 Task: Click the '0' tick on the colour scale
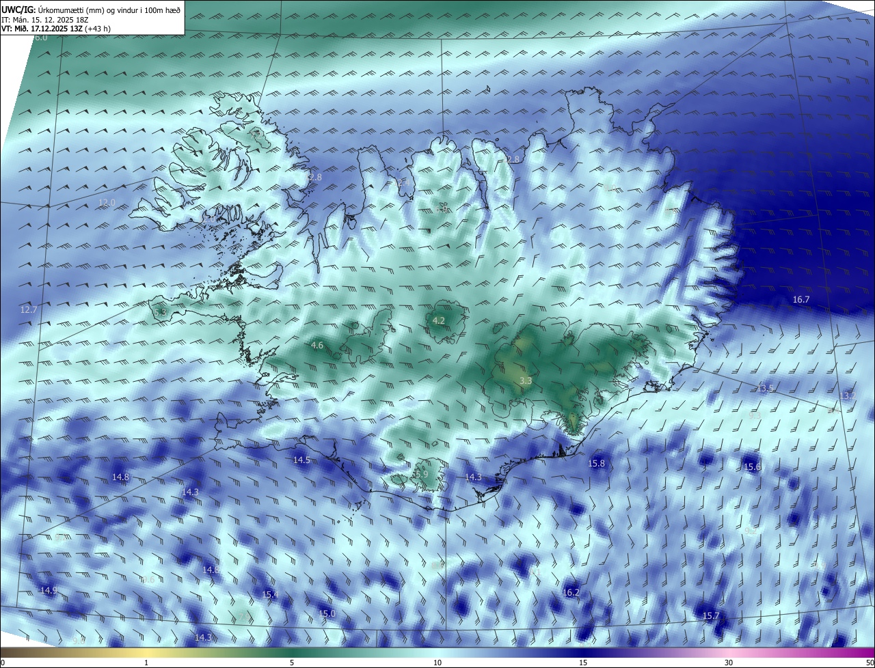(x=3, y=663)
